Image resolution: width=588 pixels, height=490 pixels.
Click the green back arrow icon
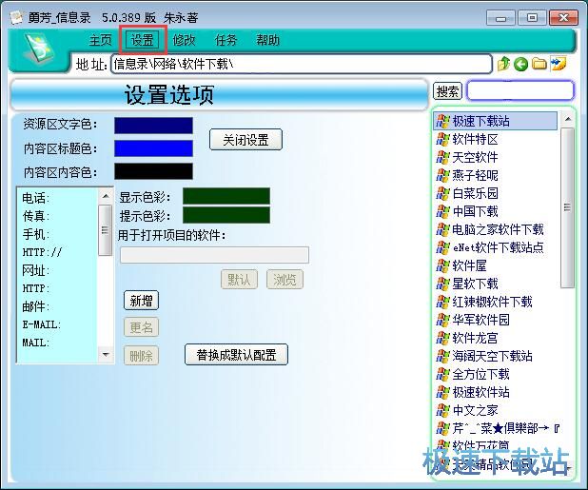click(520, 64)
